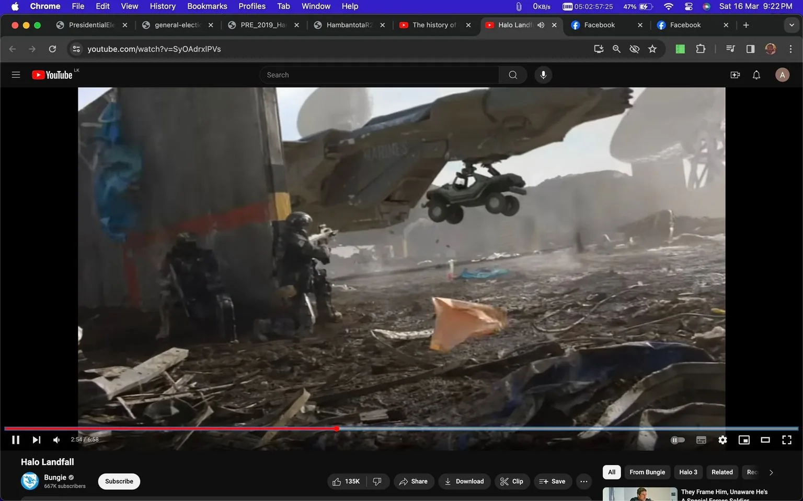Cast this tab using the cast icon
The height and width of the screenshot is (501, 803).
point(598,49)
